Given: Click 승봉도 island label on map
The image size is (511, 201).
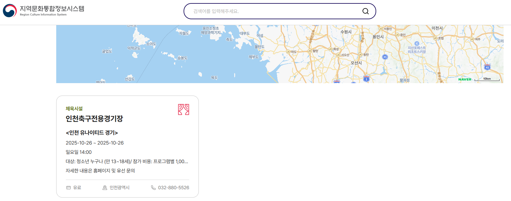Looking at the screenshot, I should click(x=182, y=58).
